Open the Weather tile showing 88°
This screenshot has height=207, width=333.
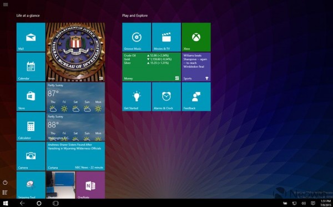(x=75, y=127)
